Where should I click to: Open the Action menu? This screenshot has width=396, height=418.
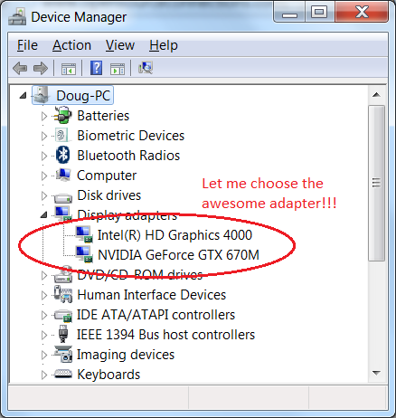71,45
